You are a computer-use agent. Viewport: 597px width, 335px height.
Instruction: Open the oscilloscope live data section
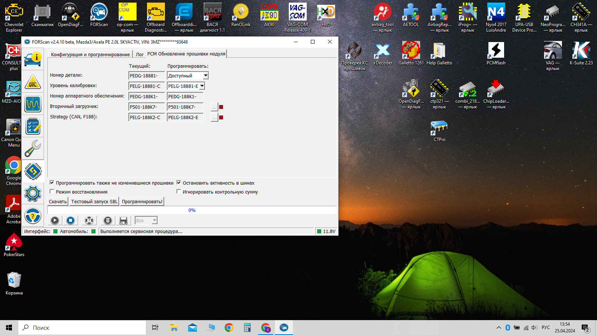[33, 105]
